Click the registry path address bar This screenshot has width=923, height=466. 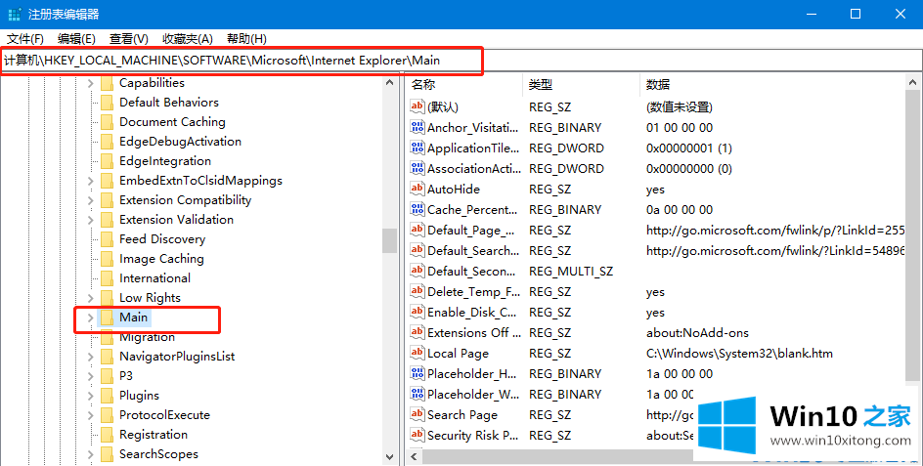(x=461, y=61)
